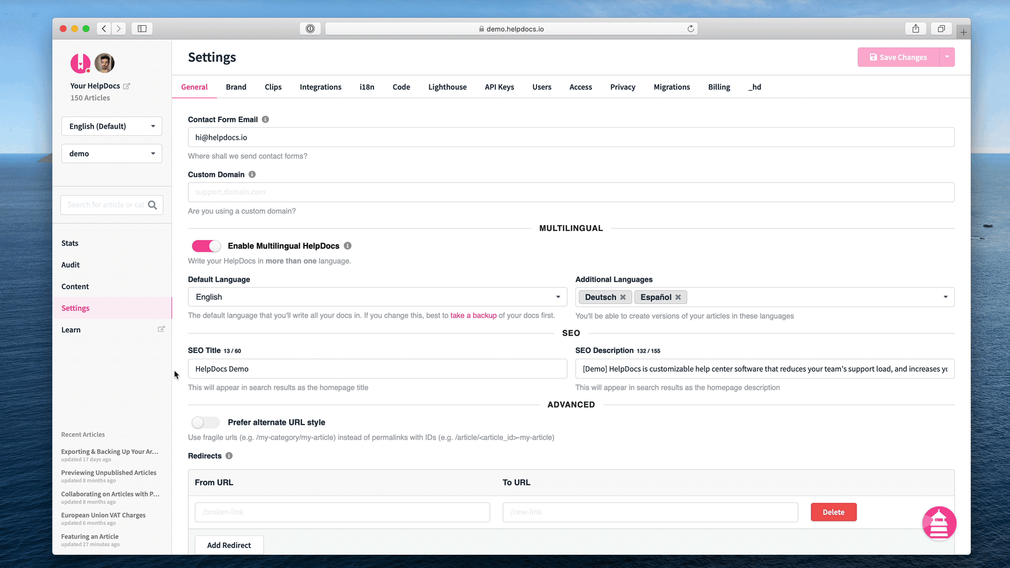Click the Custom Domain input field
Screen dimensions: 1010x568
click(x=571, y=192)
